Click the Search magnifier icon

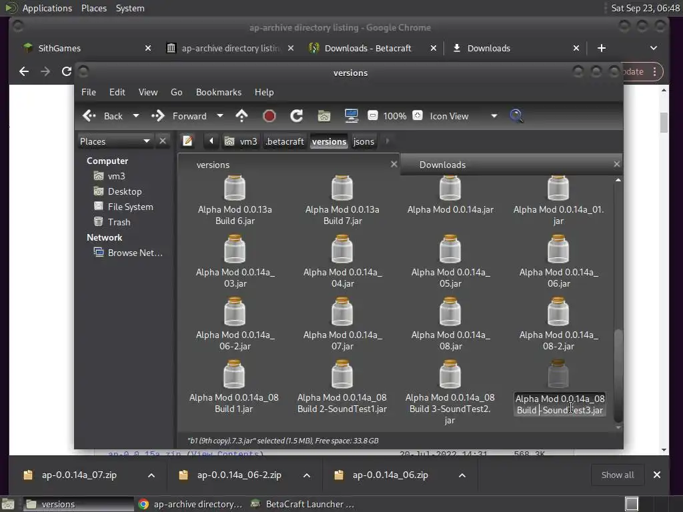tap(516, 116)
